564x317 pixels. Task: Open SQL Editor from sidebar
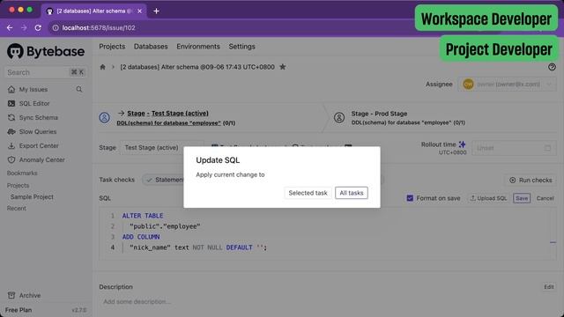(34, 104)
